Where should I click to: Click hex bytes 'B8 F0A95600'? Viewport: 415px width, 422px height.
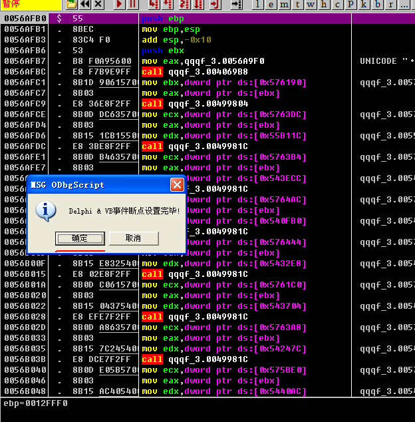102,61
